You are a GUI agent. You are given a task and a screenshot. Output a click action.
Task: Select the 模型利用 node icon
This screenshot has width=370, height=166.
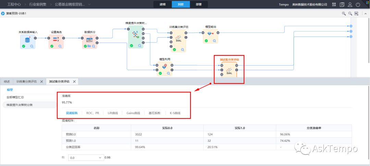[x=164, y=66]
